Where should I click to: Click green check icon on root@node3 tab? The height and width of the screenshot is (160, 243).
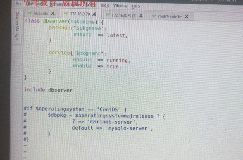(x=154, y=16)
